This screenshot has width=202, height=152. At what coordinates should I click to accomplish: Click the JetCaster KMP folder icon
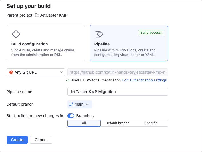(x=37, y=15)
